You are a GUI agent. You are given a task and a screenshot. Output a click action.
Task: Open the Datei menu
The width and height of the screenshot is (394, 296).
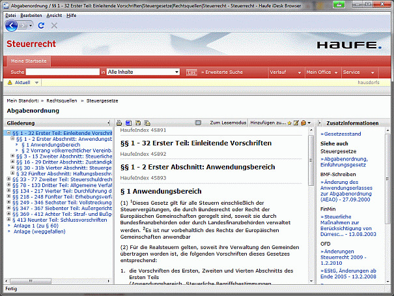coord(10,16)
